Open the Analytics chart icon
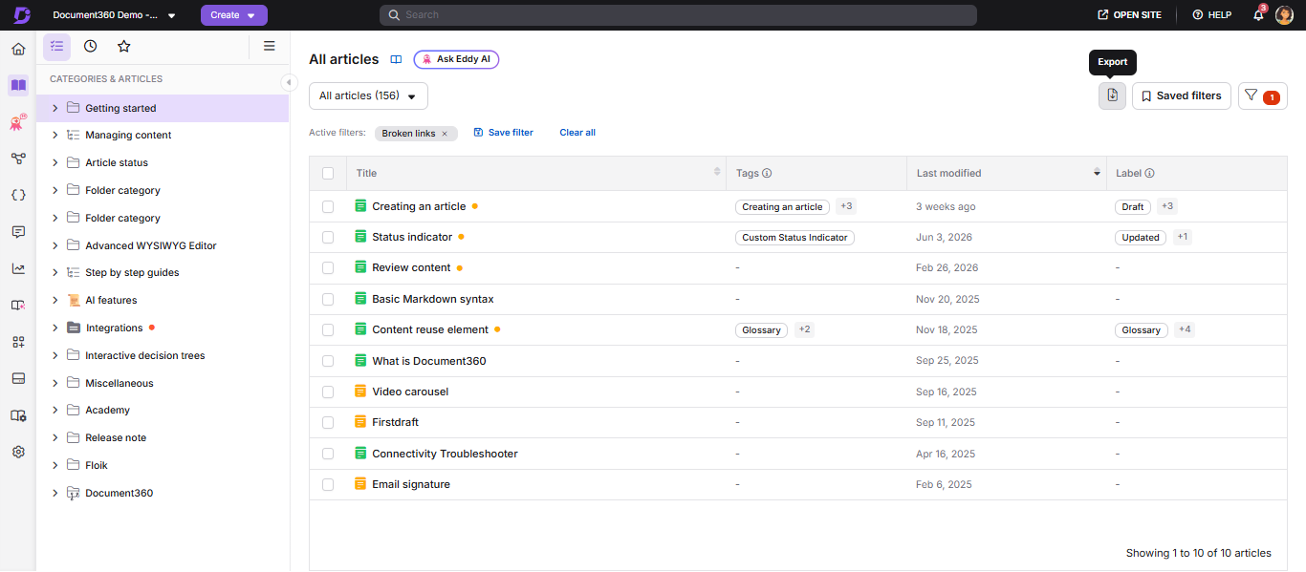This screenshot has height=572, width=1306. point(18,268)
